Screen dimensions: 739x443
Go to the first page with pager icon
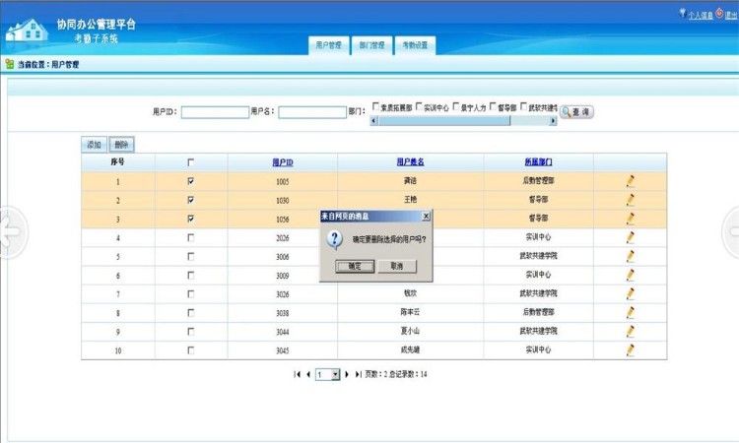click(x=297, y=374)
